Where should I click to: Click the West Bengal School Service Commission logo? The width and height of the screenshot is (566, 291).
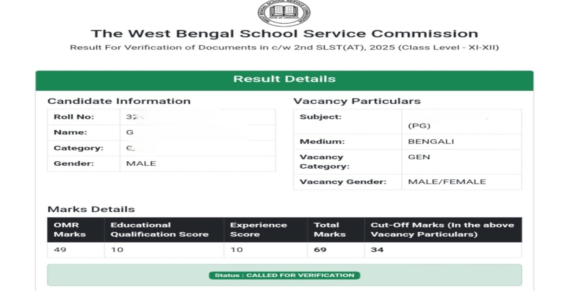pyautogui.click(x=284, y=13)
